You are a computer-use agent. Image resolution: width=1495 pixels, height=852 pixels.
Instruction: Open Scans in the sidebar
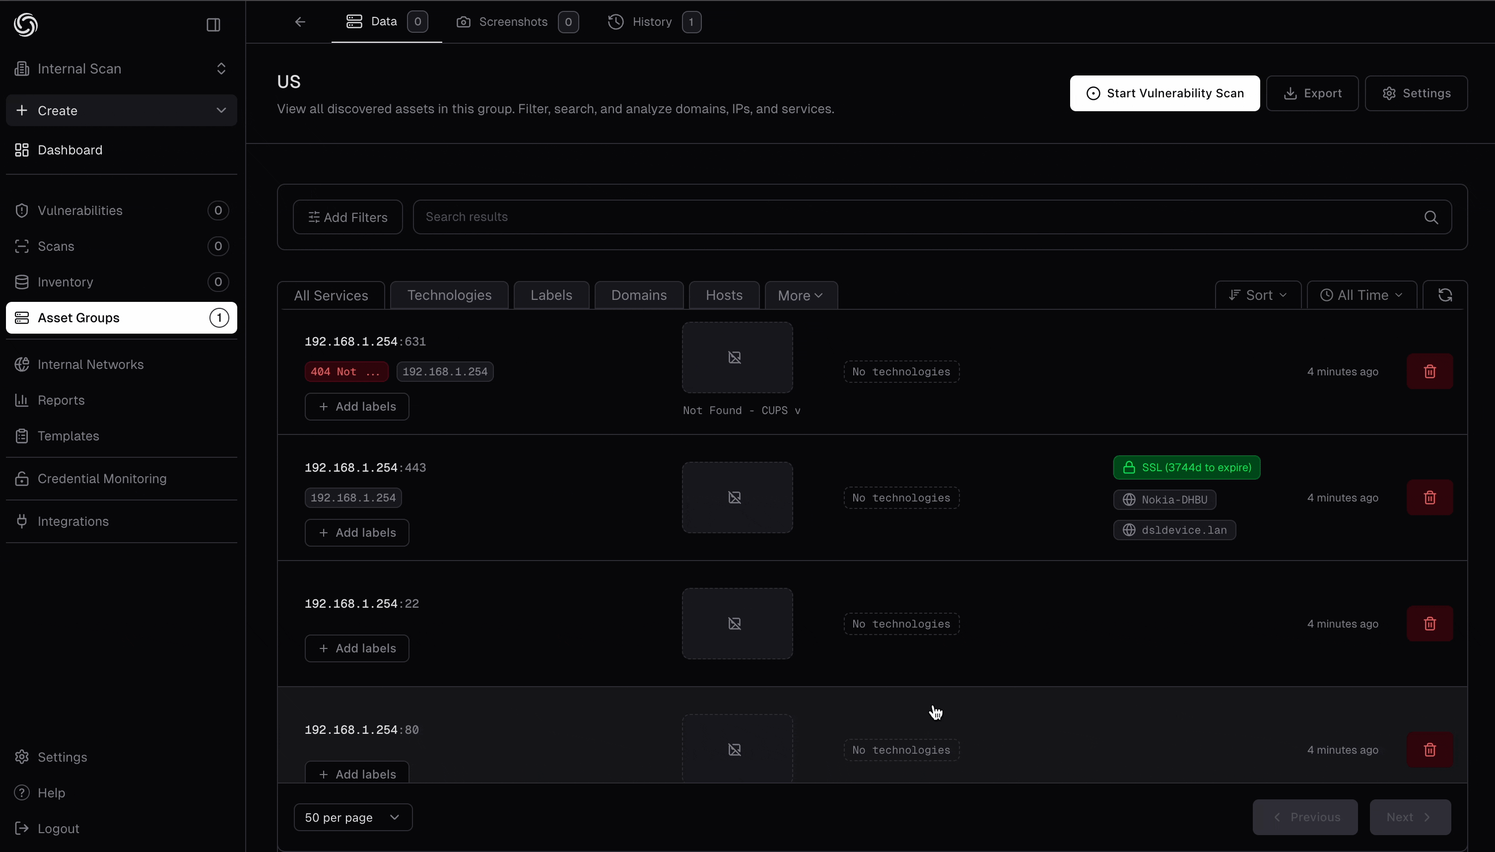pos(121,246)
